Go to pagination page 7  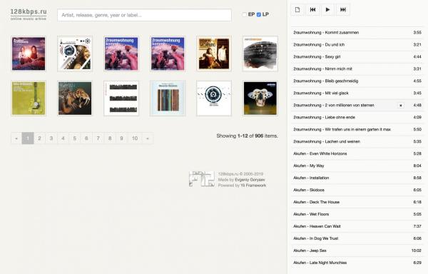tap(98, 138)
